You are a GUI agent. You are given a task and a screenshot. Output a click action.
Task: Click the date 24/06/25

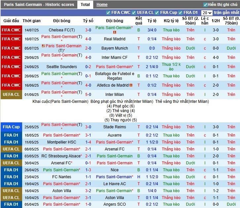[32, 67]
